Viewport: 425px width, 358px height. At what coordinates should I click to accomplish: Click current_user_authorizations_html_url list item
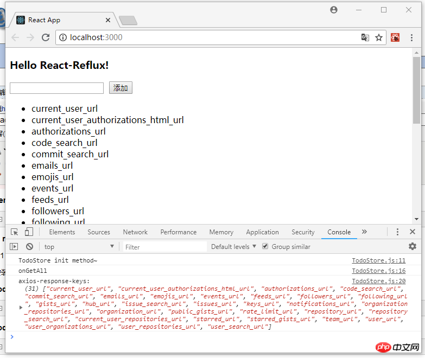point(107,120)
